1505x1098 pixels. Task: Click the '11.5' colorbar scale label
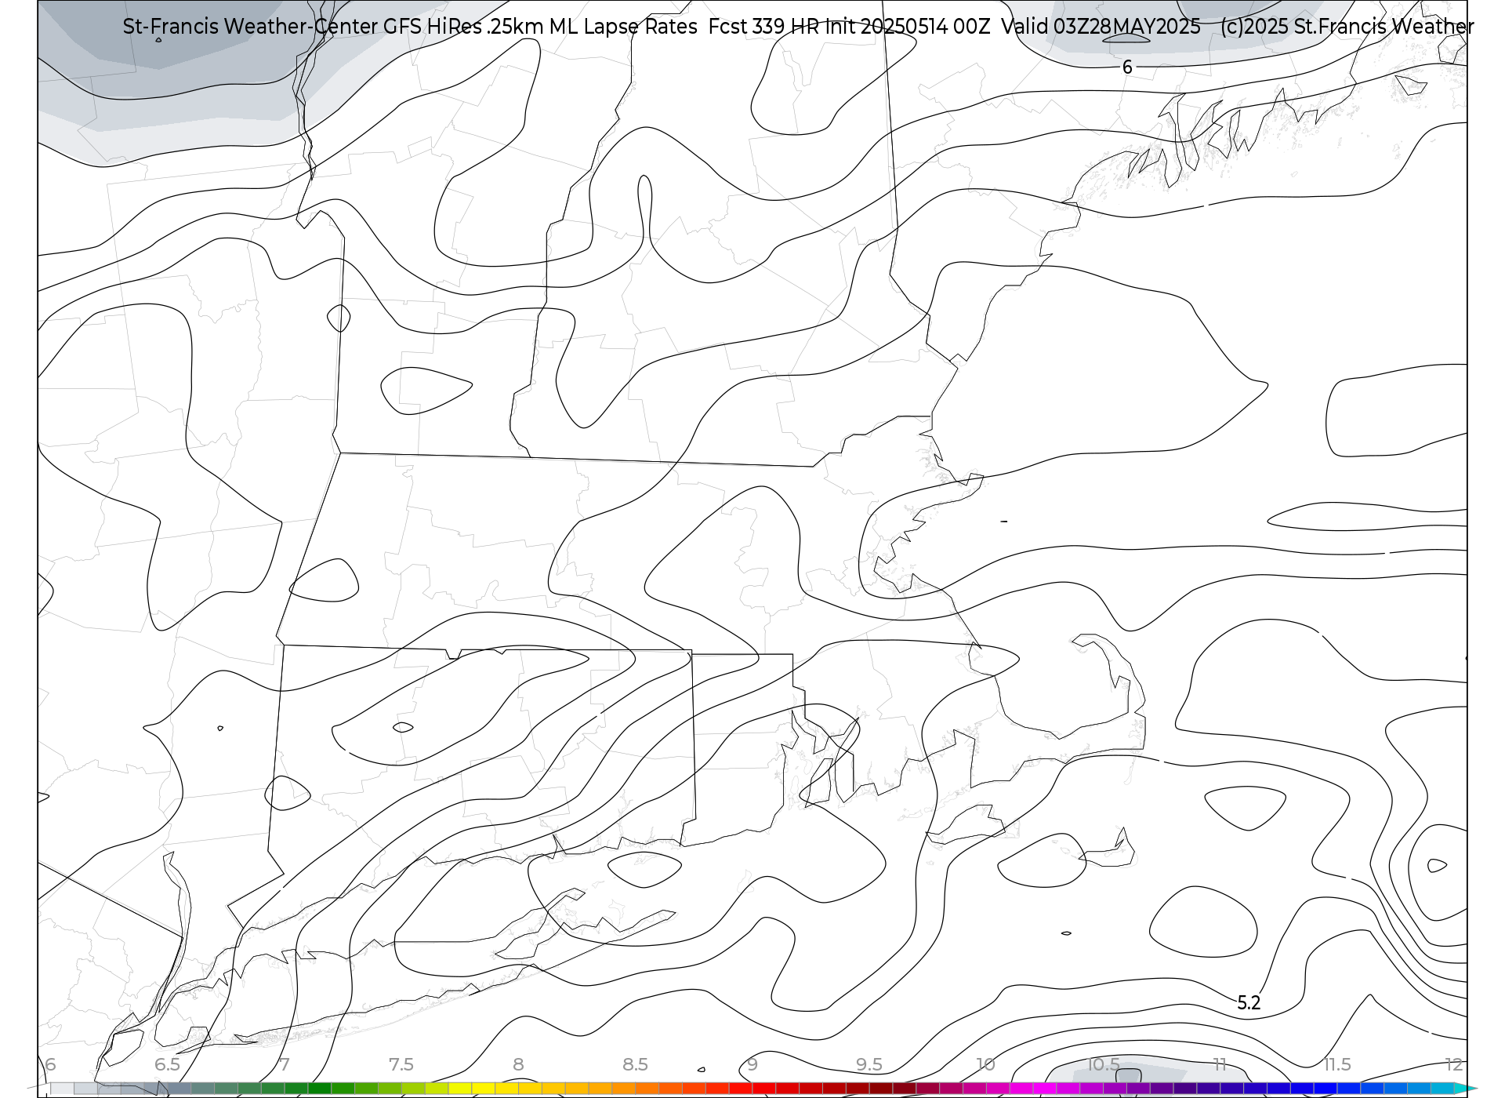tap(1337, 1064)
